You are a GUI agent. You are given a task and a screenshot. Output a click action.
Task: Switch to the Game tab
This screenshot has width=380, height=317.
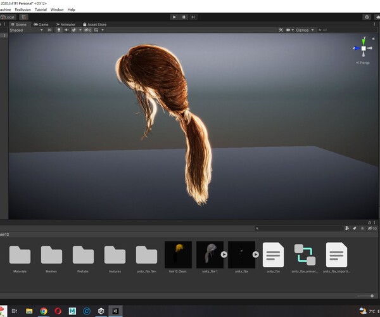click(x=41, y=25)
